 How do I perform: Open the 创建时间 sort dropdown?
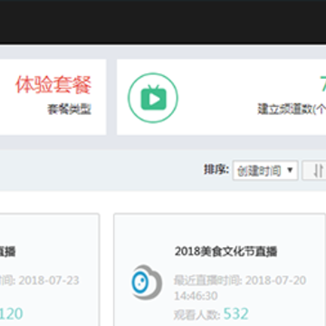point(265,170)
